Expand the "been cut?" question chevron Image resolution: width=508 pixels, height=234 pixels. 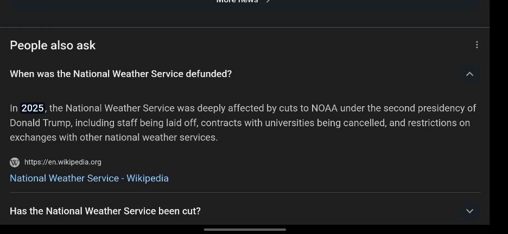(x=469, y=211)
